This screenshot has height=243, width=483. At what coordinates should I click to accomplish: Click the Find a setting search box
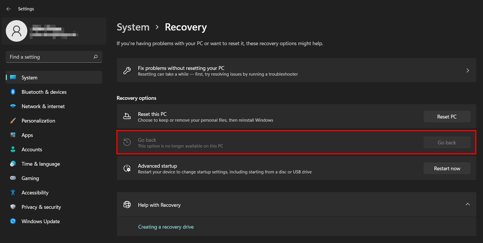coord(50,57)
